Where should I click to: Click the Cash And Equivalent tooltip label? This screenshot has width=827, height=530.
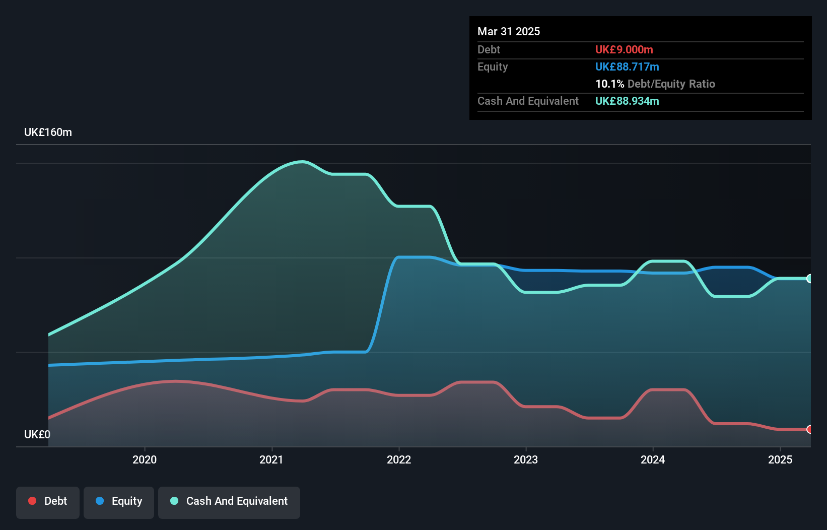[528, 101]
